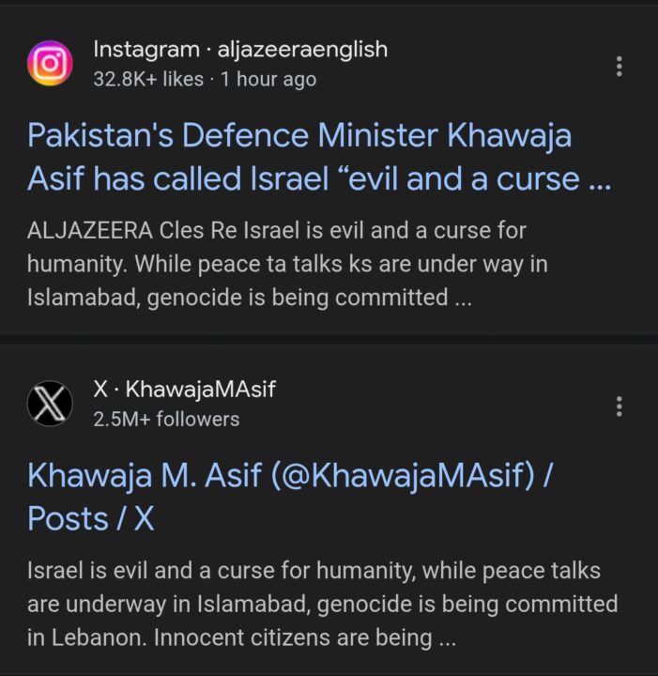
Task: Click the '32.8K+ likes' count
Action: click(148, 80)
